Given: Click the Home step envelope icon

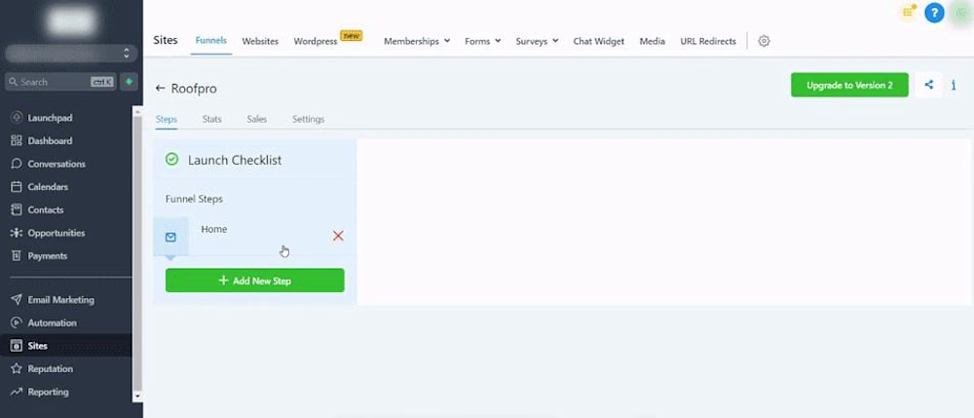Looking at the screenshot, I should click(x=170, y=237).
